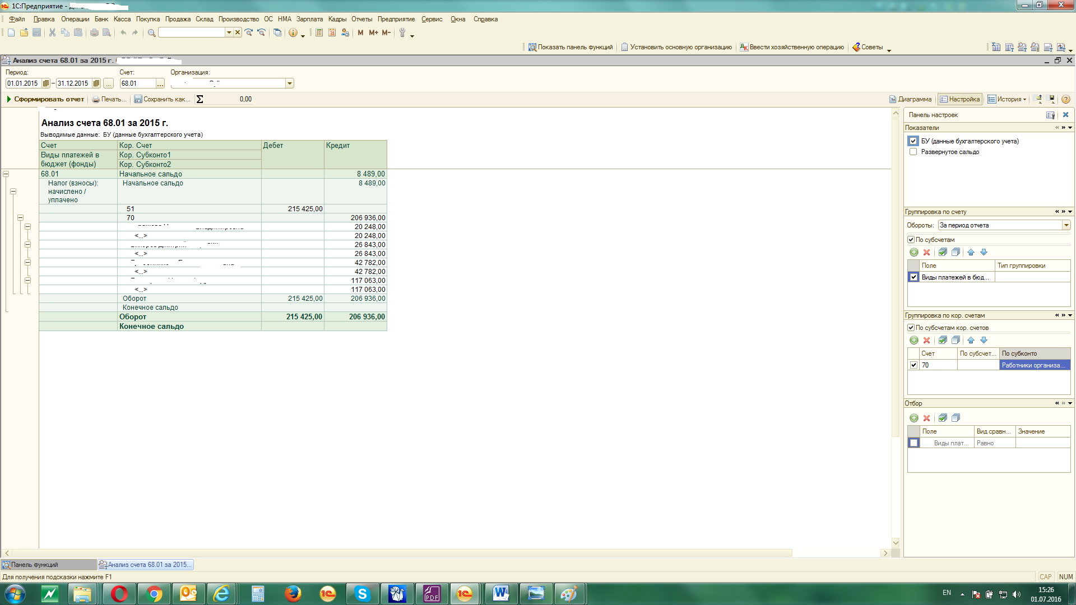1076x605 pixels.
Task: Click the Диаграмма button
Action: click(910, 99)
